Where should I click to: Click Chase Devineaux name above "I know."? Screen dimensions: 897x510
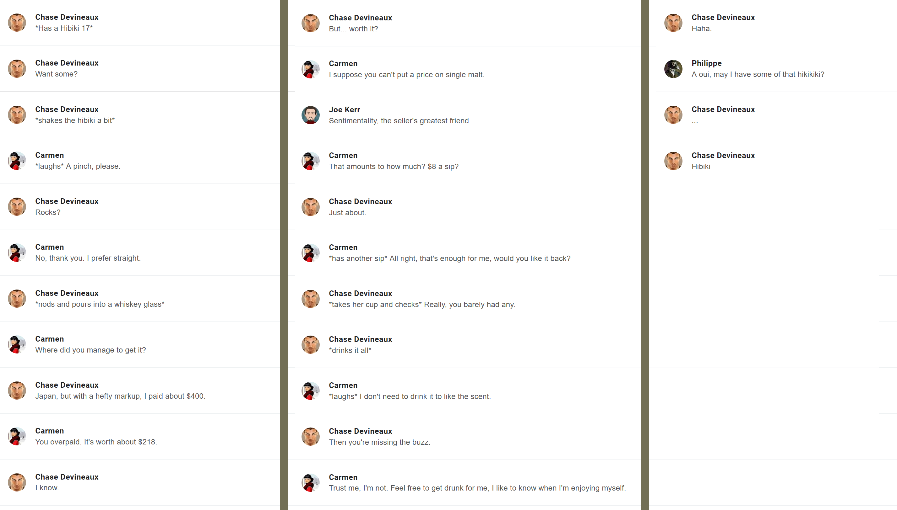(67, 477)
